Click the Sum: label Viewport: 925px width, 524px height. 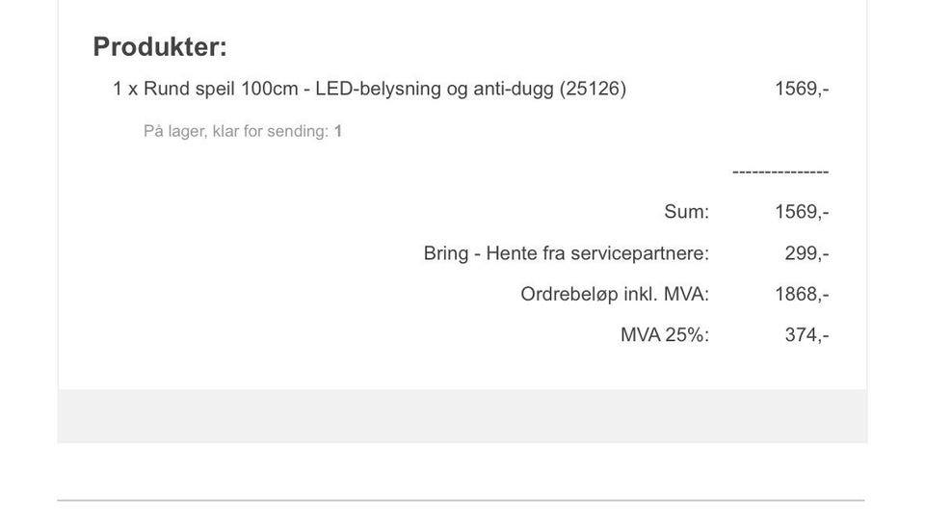687,212
